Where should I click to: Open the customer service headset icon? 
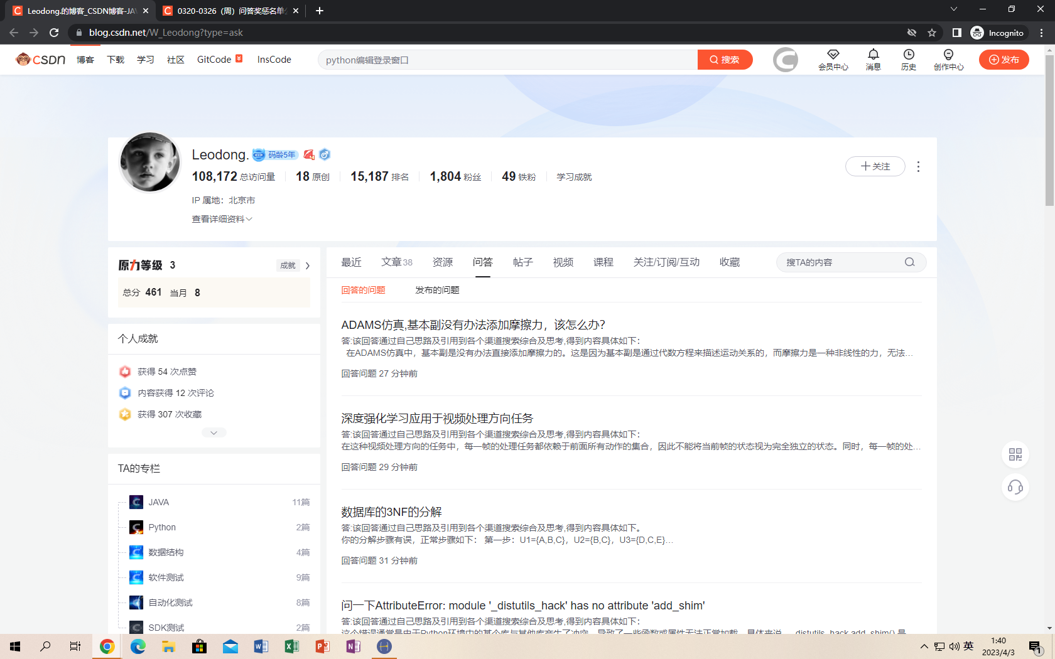point(1015,487)
